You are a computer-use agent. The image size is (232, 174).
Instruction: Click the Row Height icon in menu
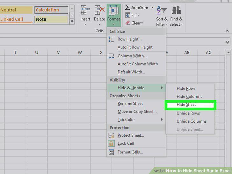pos(111,39)
